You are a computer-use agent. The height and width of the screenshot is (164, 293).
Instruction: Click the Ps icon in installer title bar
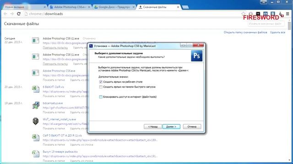(x=91, y=46)
